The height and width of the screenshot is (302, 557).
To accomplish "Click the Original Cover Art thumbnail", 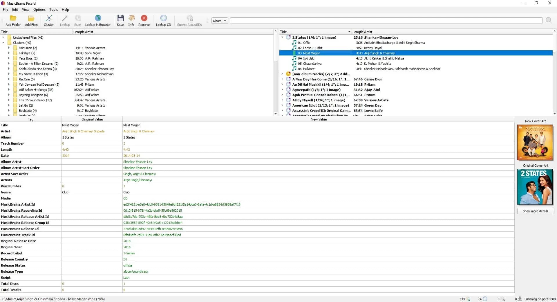I will [535, 187].
